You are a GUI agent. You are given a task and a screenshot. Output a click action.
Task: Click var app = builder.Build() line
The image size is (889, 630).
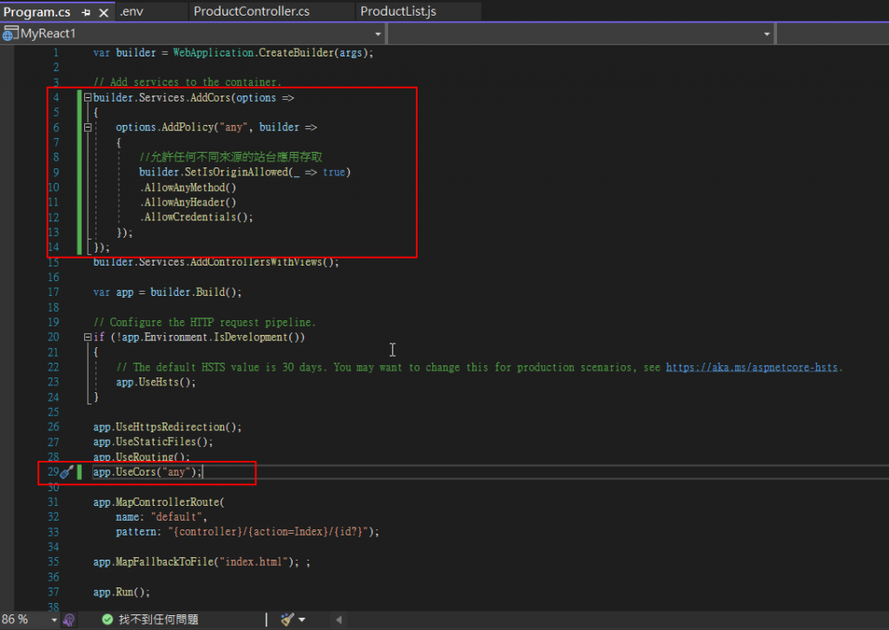coord(168,292)
